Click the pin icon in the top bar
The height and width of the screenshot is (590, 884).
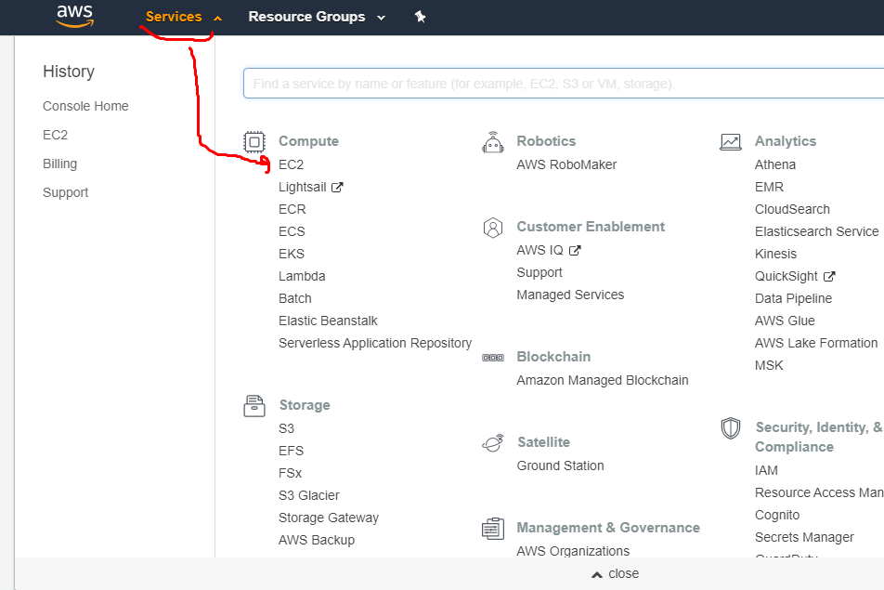coord(420,16)
